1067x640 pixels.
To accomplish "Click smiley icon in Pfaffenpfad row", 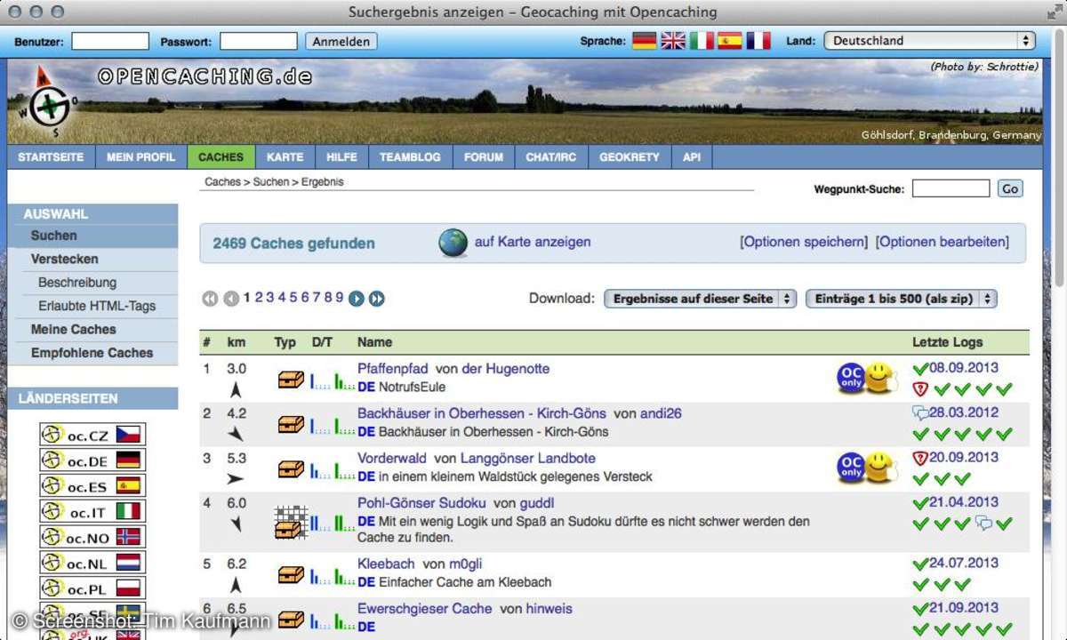I will coord(879,378).
